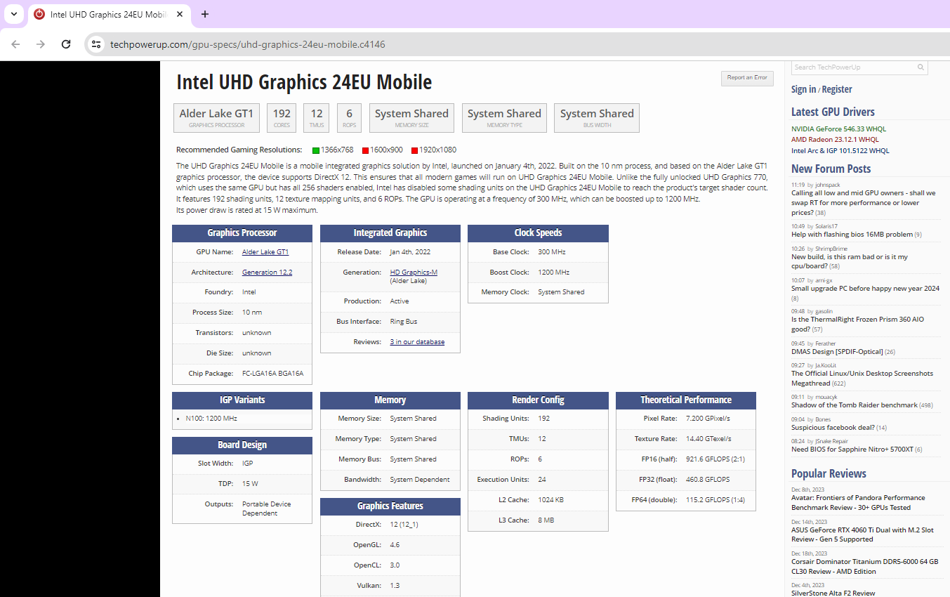Screen dimensions: 950x597
Task: Reload the page with the refresh icon
Action: point(66,44)
